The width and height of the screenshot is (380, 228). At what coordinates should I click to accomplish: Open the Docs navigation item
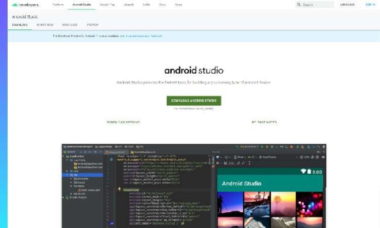pos(163,5)
